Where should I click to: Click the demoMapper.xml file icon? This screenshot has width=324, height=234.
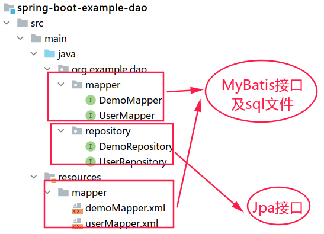(77, 208)
